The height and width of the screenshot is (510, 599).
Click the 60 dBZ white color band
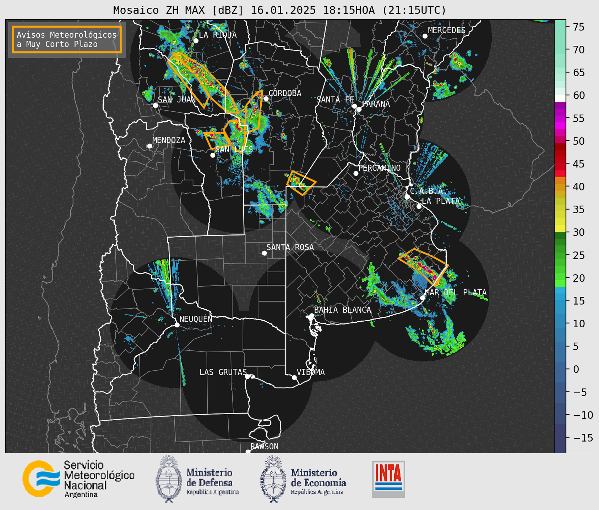tap(560, 98)
